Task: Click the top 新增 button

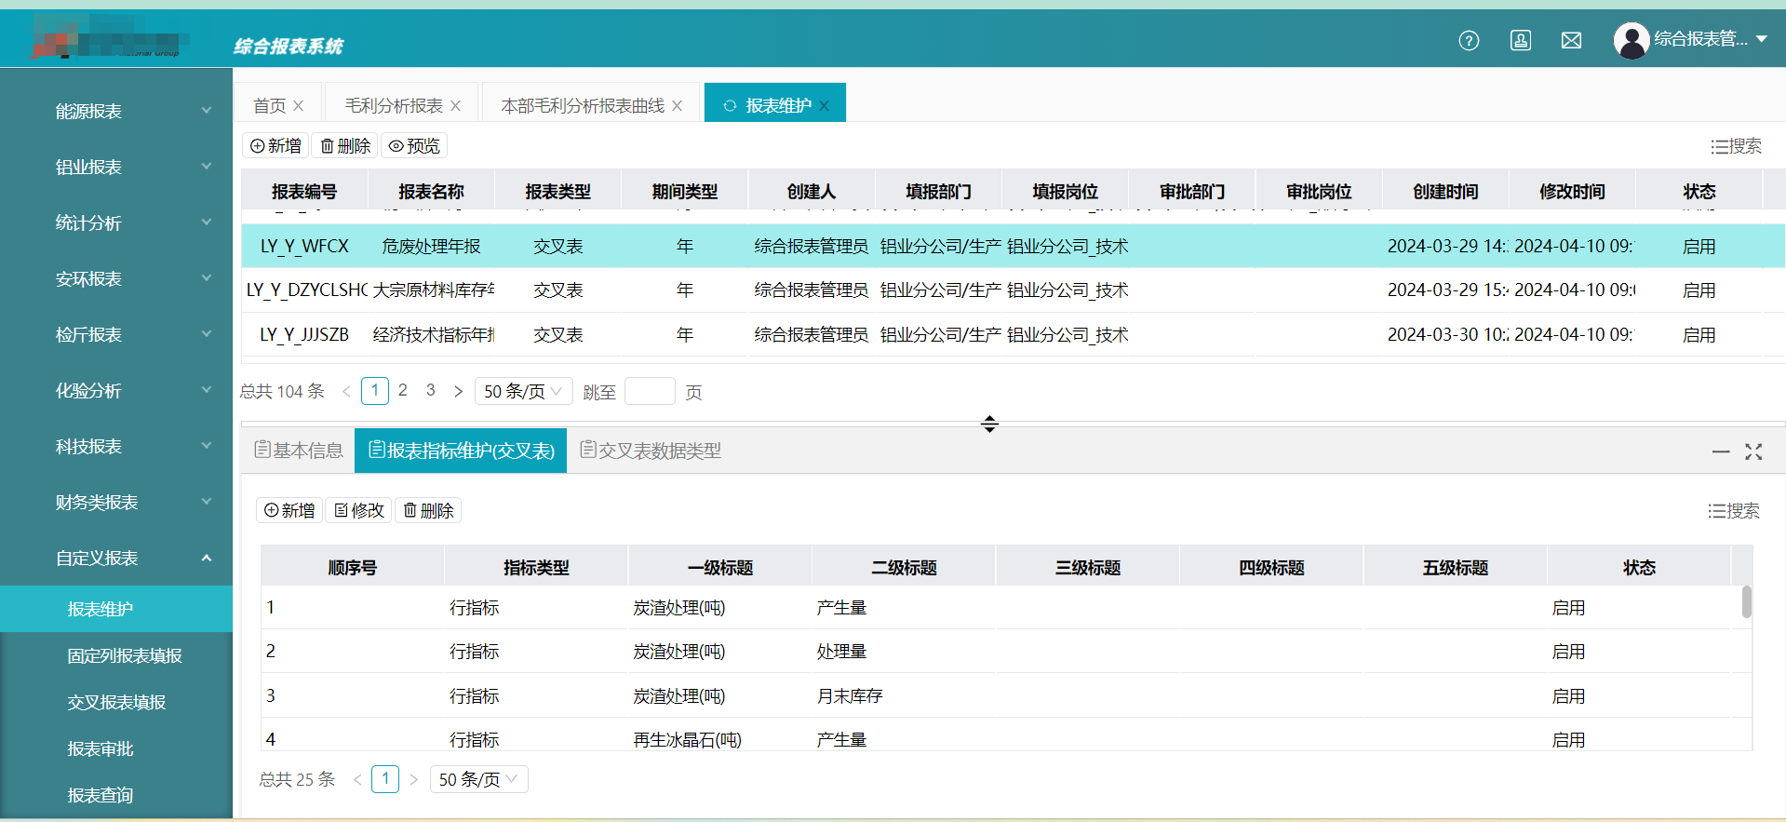Action: tap(275, 146)
